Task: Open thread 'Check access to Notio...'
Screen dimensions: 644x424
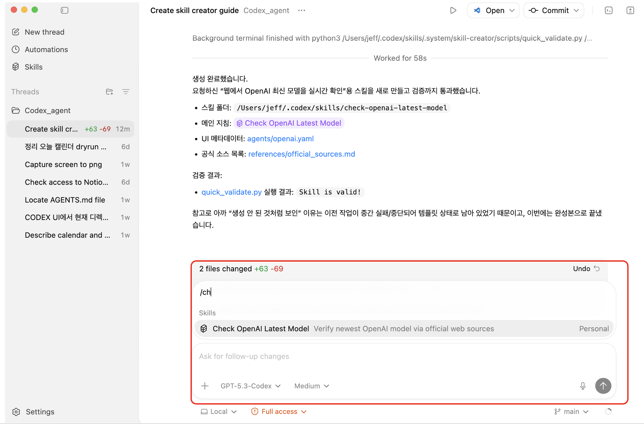Action: point(70,182)
